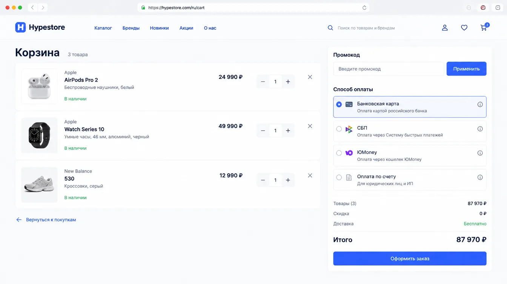Show info for Банковская карта payment

(480, 104)
